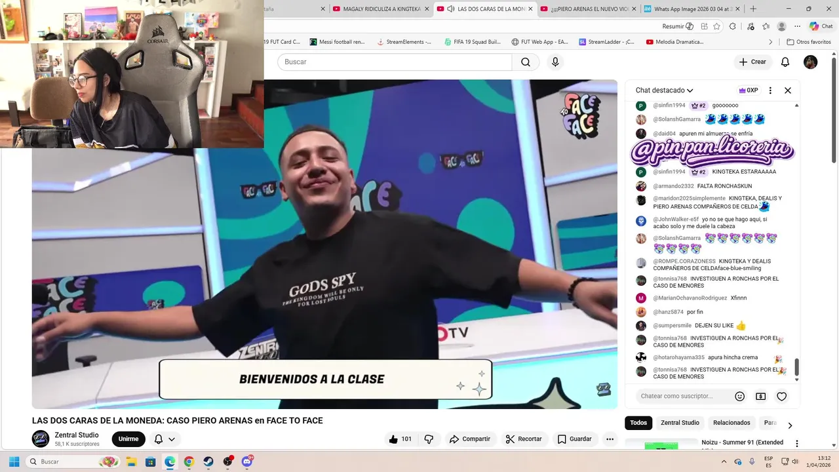Show hidden system tray icons chevron

(x=726, y=462)
